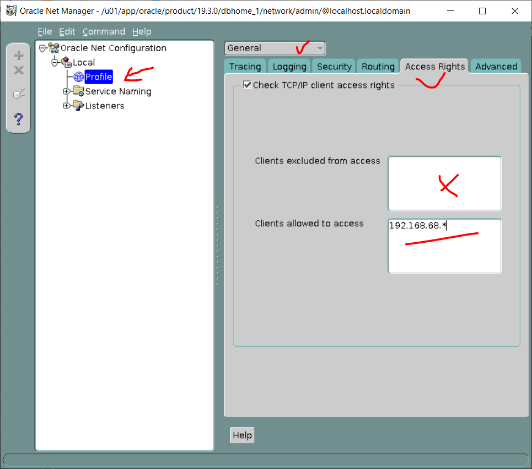The width and height of the screenshot is (532, 469).
Task: Click the X Delete icon in left toolbar
Action: [x=18, y=70]
